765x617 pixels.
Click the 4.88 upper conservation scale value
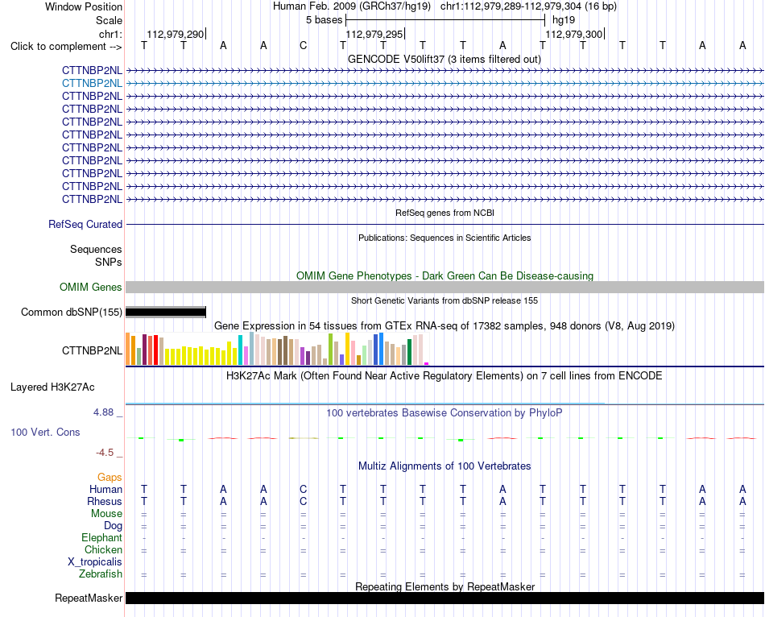click(103, 412)
